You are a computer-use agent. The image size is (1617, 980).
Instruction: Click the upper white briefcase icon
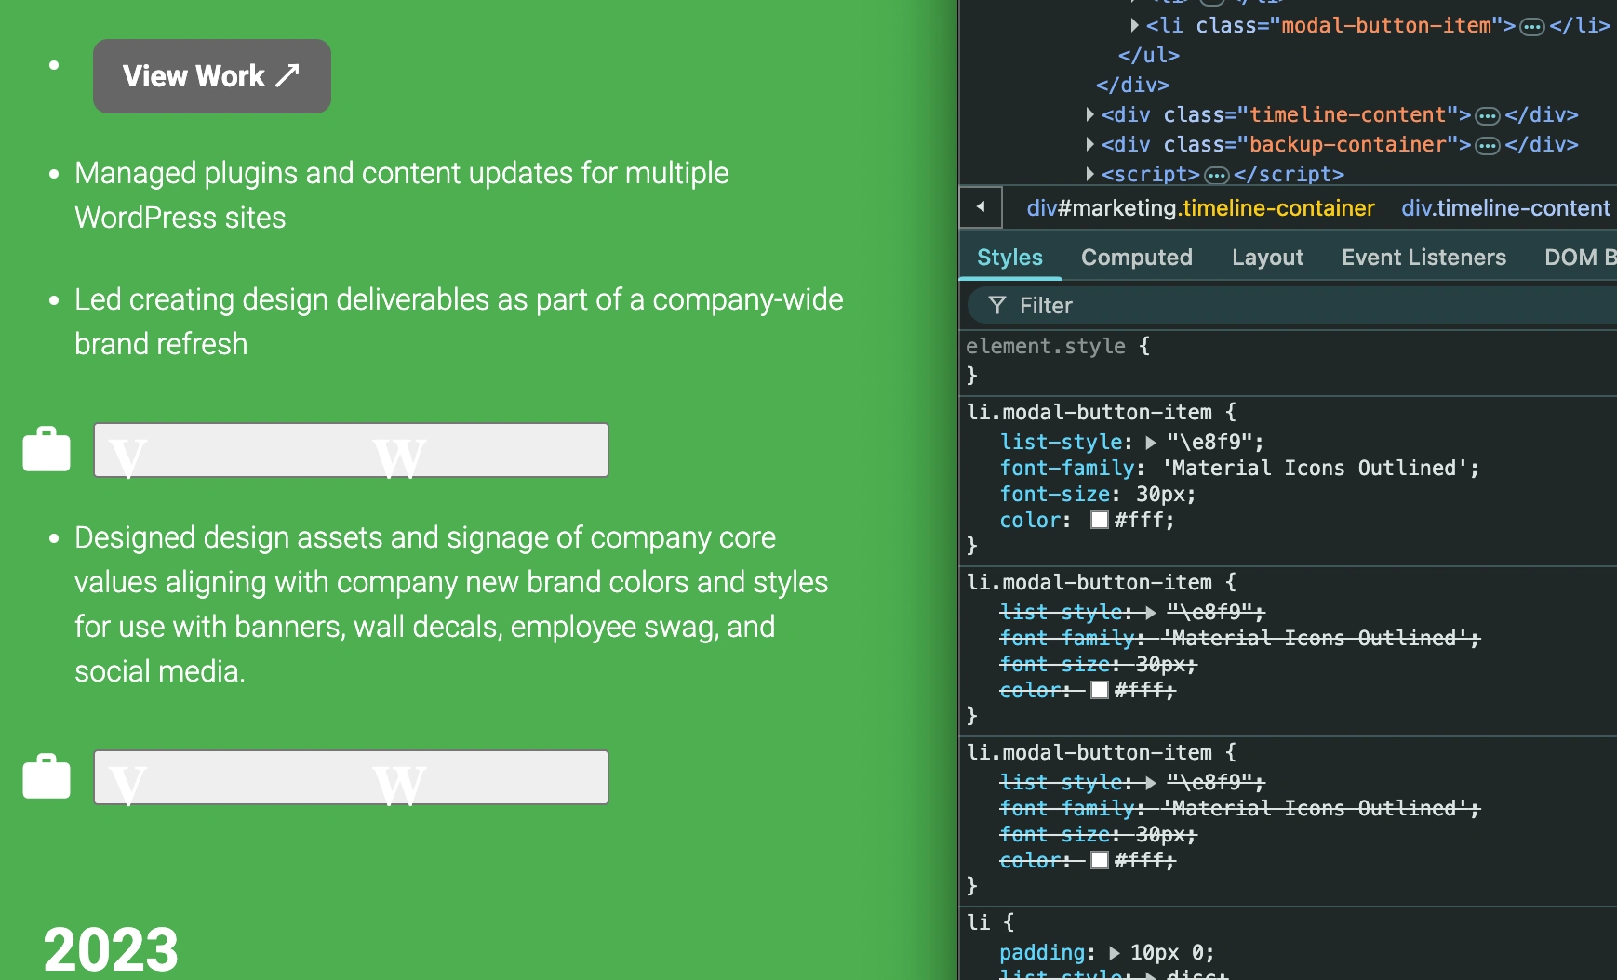coord(47,450)
